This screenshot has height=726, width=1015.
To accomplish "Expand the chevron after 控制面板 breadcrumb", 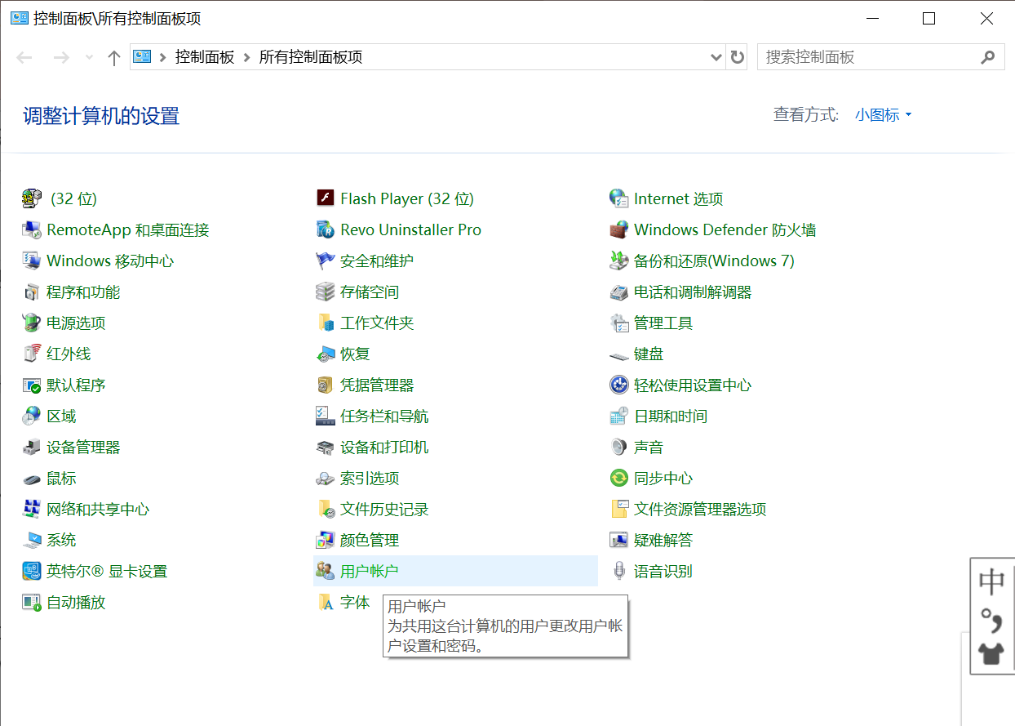I will click(x=246, y=57).
